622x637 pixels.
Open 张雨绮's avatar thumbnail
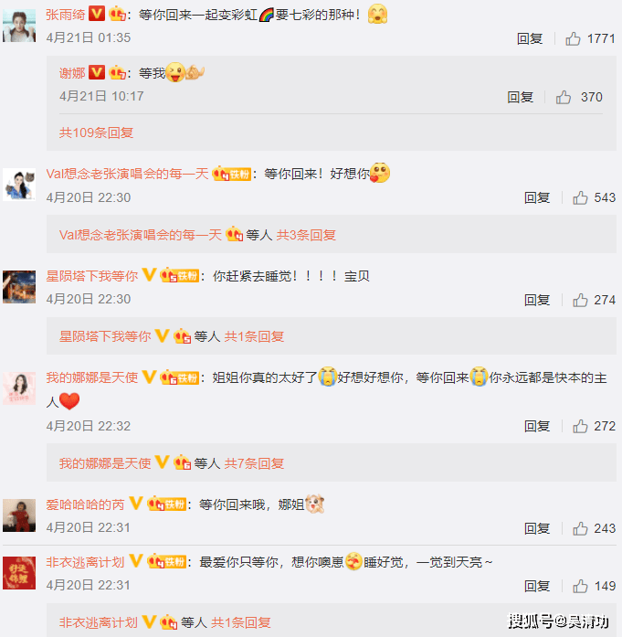click(x=19, y=26)
